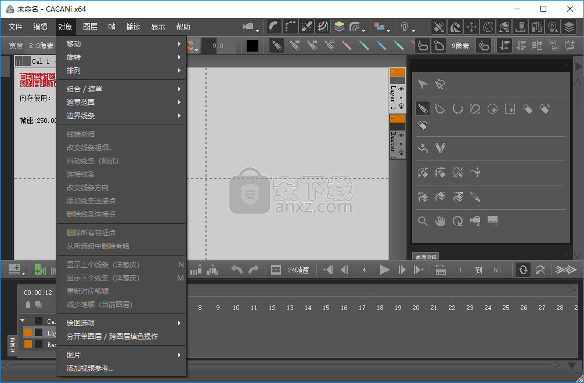Open the 图层 menu

[90, 27]
